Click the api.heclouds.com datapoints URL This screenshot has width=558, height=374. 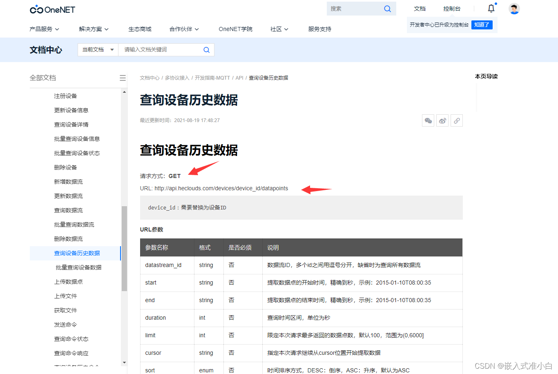point(221,188)
